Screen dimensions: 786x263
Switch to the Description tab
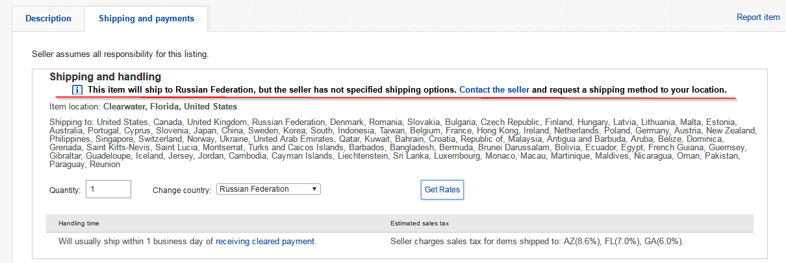(x=49, y=19)
